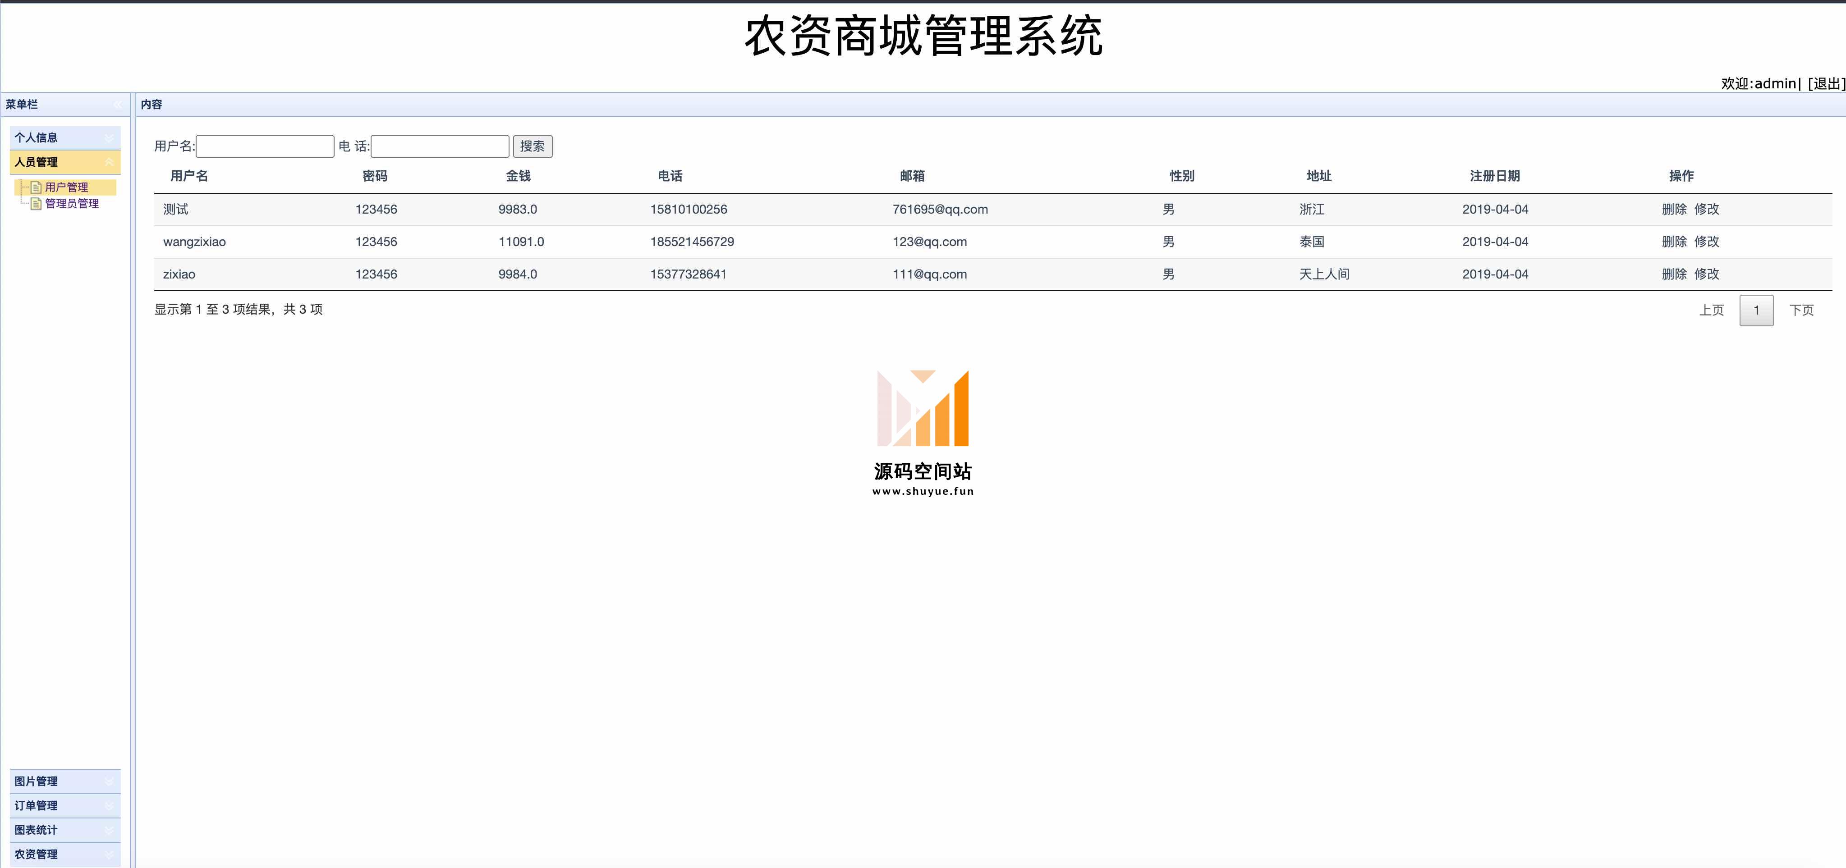
Task: Click 修改 for user zixiao
Action: tap(1706, 274)
